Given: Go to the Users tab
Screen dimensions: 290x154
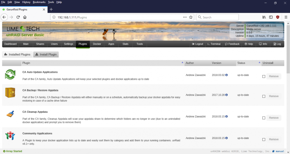Looking at the screenshot, I should (x=55, y=44).
